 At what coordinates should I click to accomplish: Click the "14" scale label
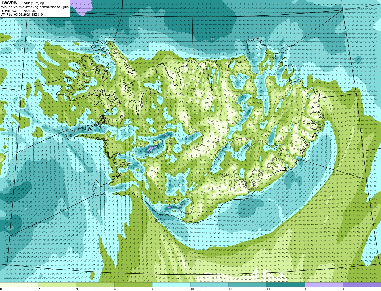(268, 289)
